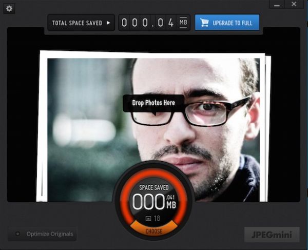
Task: Minimize the JPEGmini window
Action: tap(277, 5)
